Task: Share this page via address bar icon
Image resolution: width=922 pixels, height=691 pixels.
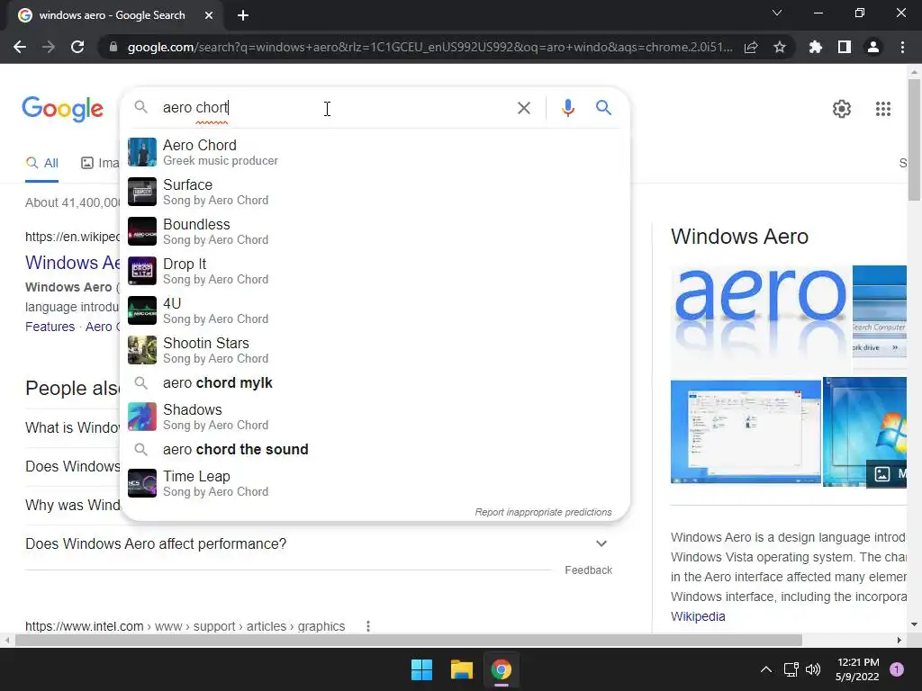Action: pyautogui.click(x=751, y=47)
